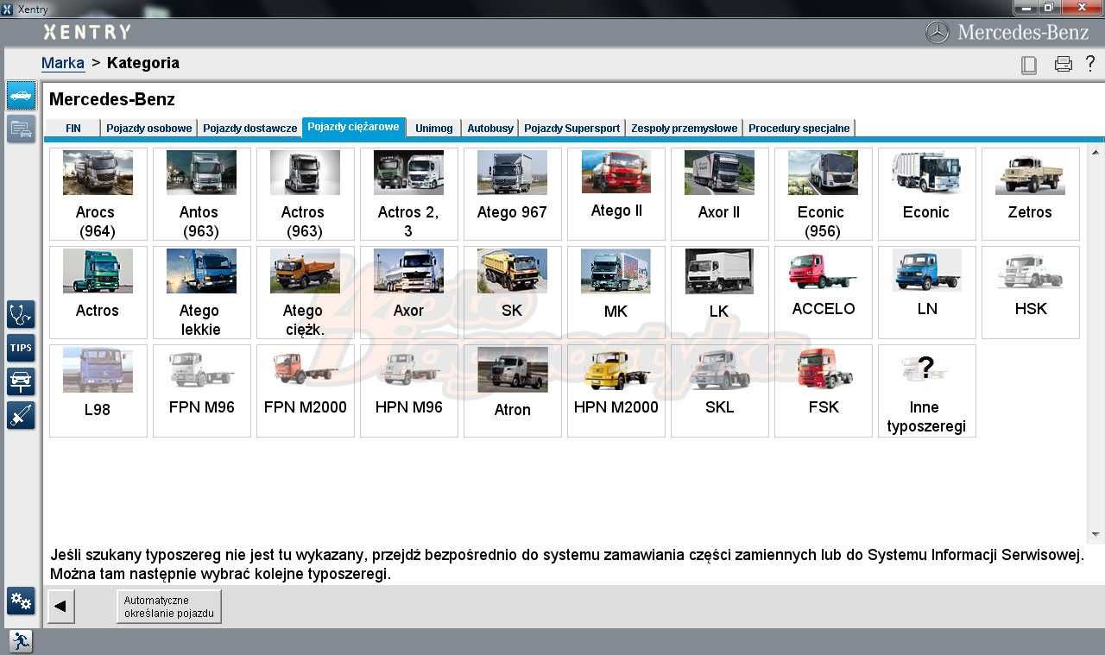Open the Econic (956) series
The width and height of the screenshot is (1105, 655).
click(824, 194)
